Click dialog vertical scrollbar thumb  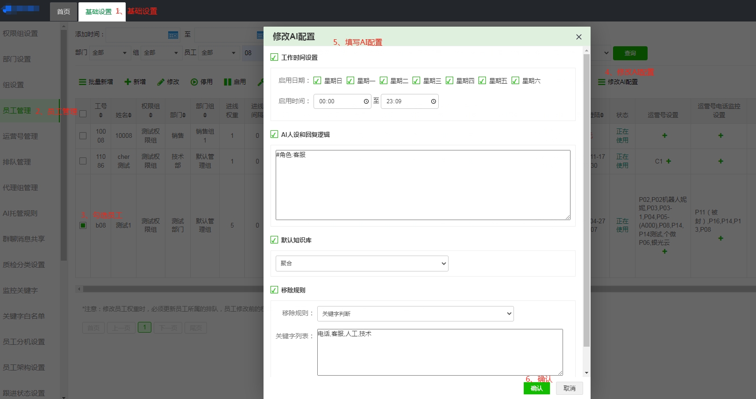tap(586, 200)
